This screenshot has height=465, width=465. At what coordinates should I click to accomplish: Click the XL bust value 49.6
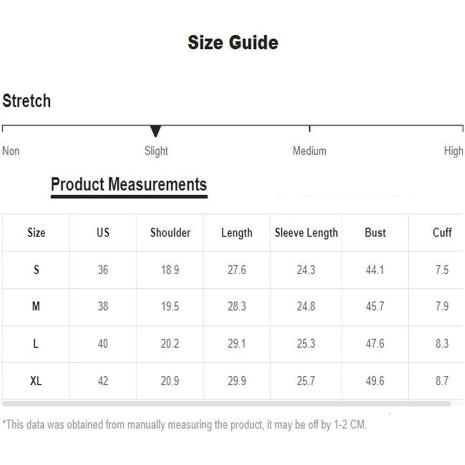(375, 381)
